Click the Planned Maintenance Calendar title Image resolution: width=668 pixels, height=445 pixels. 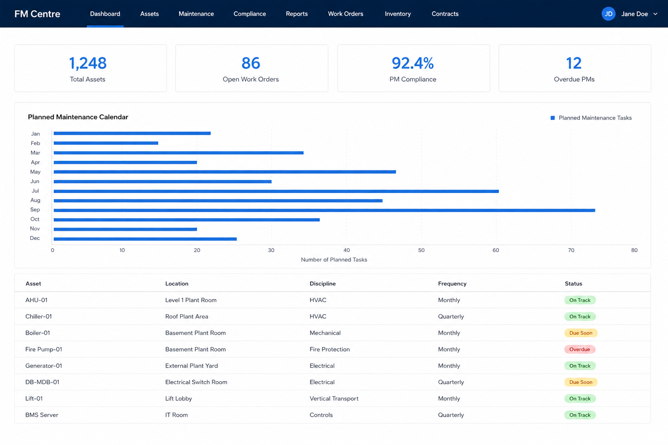tap(78, 117)
